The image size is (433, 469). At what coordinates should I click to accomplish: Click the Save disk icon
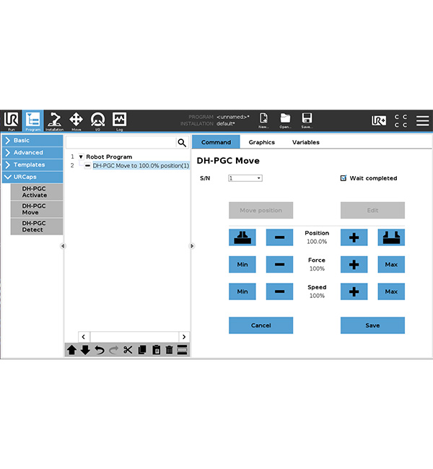tap(307, 120)
